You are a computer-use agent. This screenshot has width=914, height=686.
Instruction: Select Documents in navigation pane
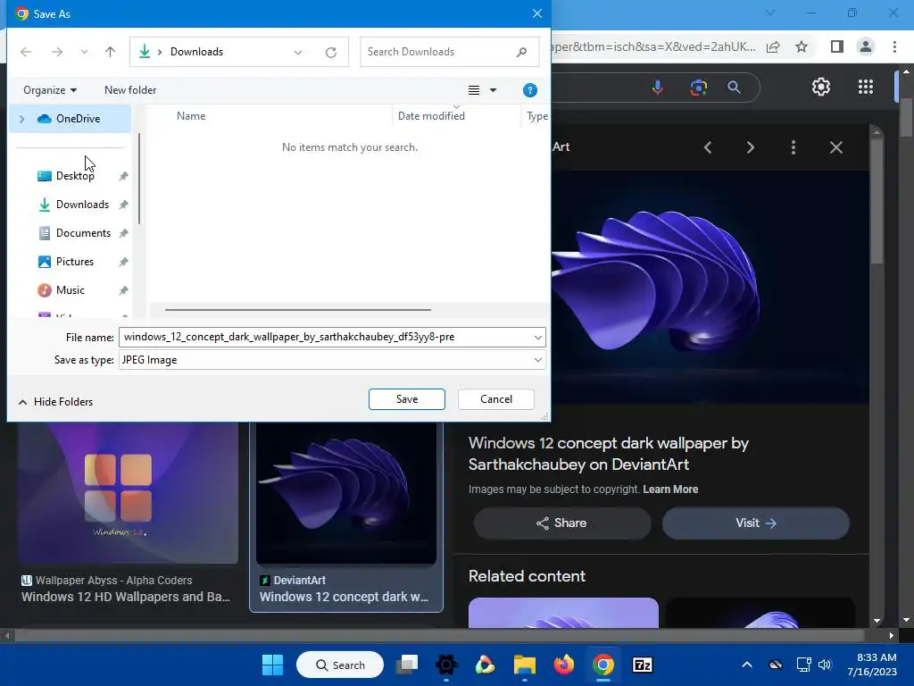coord(83,233)
